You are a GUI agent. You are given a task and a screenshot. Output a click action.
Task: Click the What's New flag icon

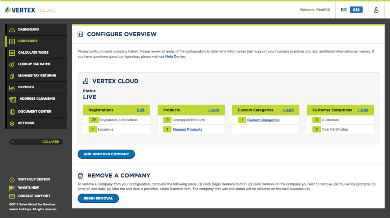pos(12,187)
